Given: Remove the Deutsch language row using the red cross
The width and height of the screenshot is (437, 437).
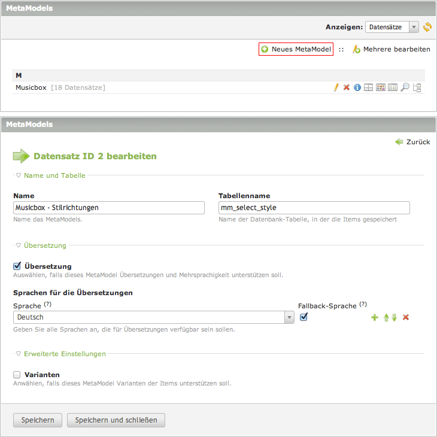Looking at the screenshot, I should click(406, 317).
